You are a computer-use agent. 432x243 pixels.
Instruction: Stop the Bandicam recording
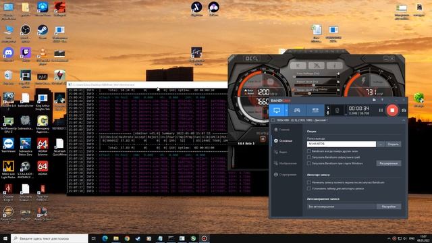pyautogui.click(x=392, y=110)
